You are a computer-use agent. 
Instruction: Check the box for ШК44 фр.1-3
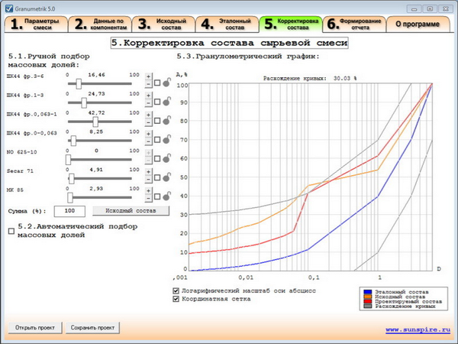(x=157, y=102)
